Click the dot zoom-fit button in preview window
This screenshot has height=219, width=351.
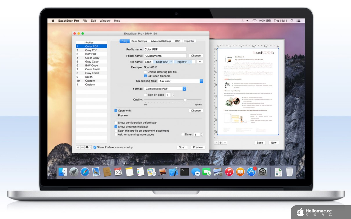pyautogui.click(x=216, y=143)
